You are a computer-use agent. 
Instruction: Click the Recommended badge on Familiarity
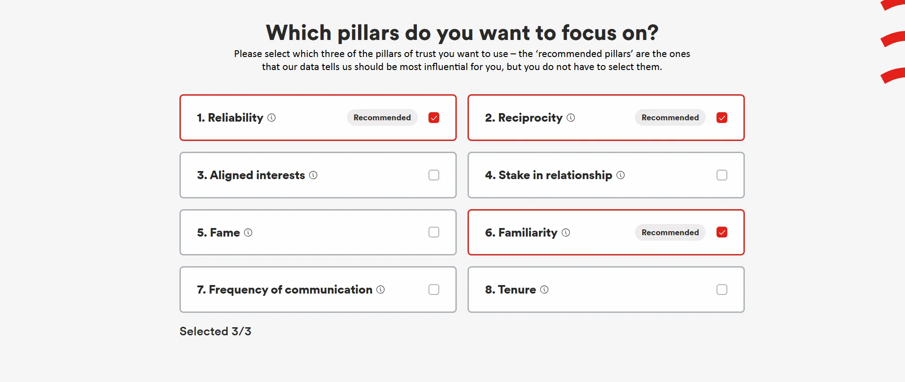tap(670, 233)
